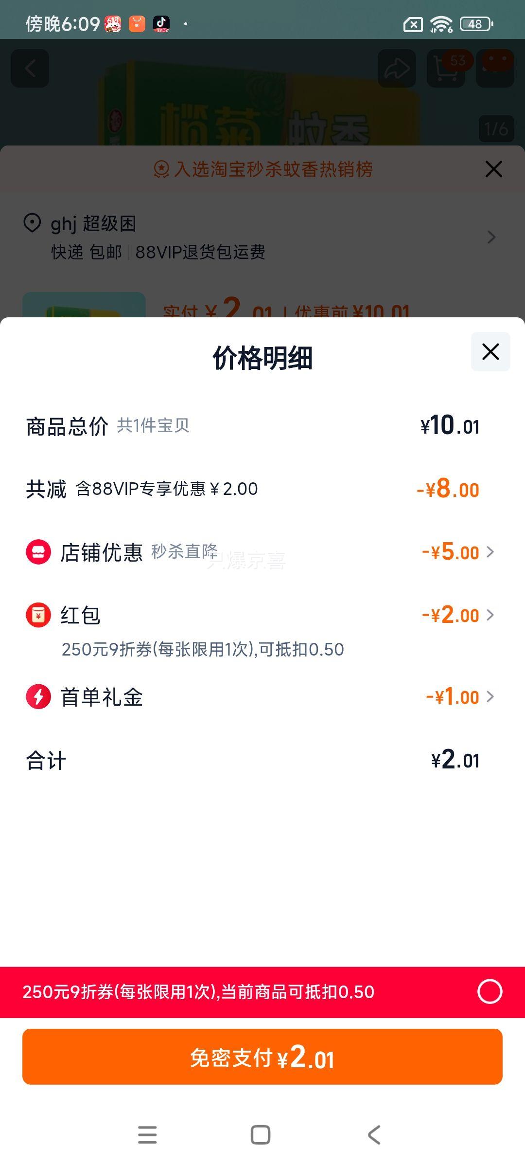Tap the Android system back arrow
The image size is (525, 1168).
click(374, 1134)
